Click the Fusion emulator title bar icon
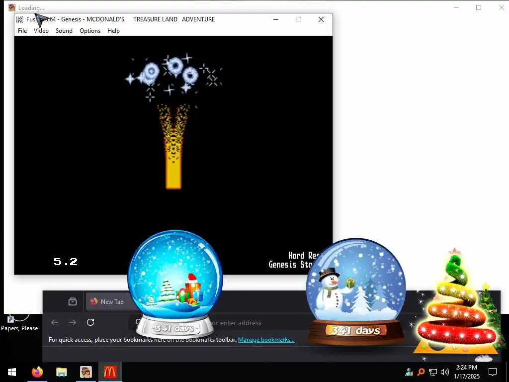 [x=20, y=19]
